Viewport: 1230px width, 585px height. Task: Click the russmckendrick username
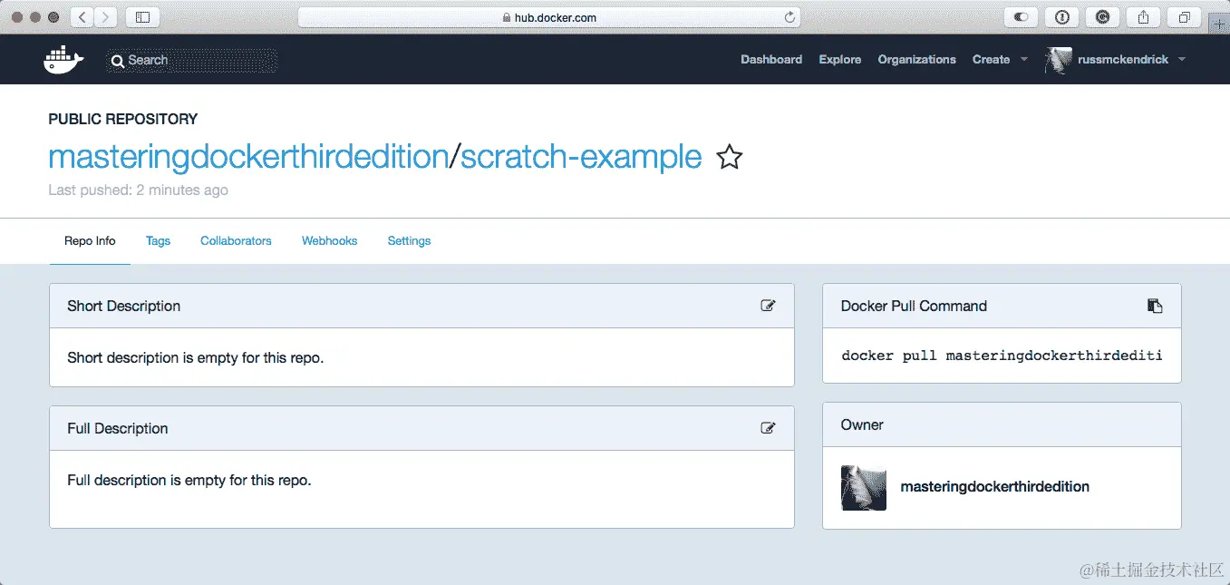(x=1124, y=60)
